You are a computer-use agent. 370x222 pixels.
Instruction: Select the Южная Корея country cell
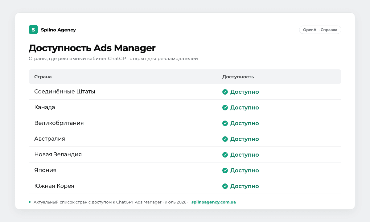pyautogui.click(x=54, y=186)
